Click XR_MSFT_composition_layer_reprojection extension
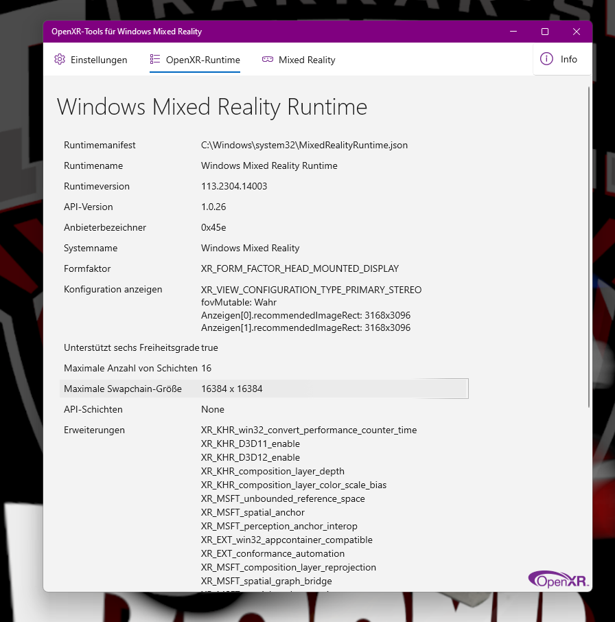 288,567
